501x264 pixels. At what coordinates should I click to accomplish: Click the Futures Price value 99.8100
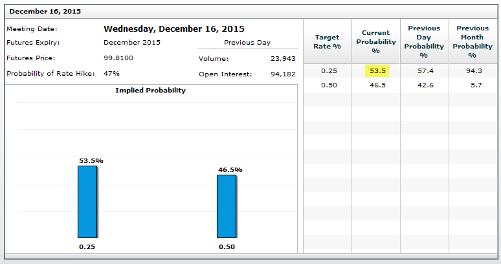click(120, 58)
